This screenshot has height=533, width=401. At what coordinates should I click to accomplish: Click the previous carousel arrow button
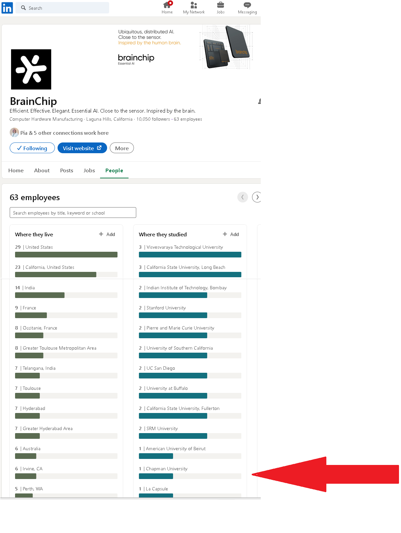click(243, 197)
